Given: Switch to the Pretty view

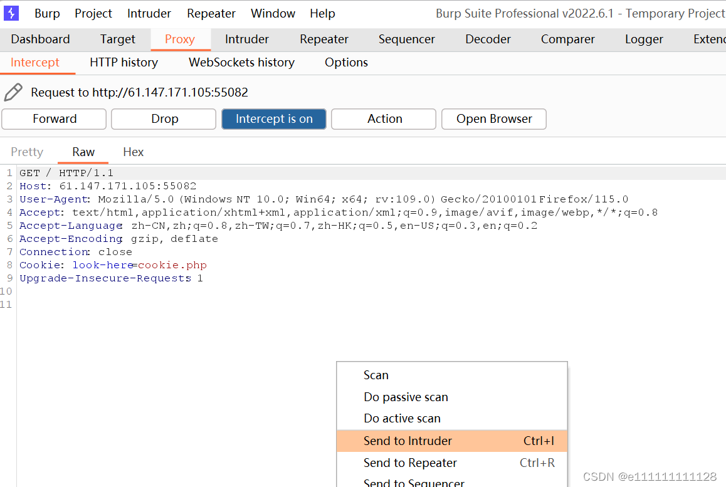Looking at the screenshot, I should coord(26,152).
